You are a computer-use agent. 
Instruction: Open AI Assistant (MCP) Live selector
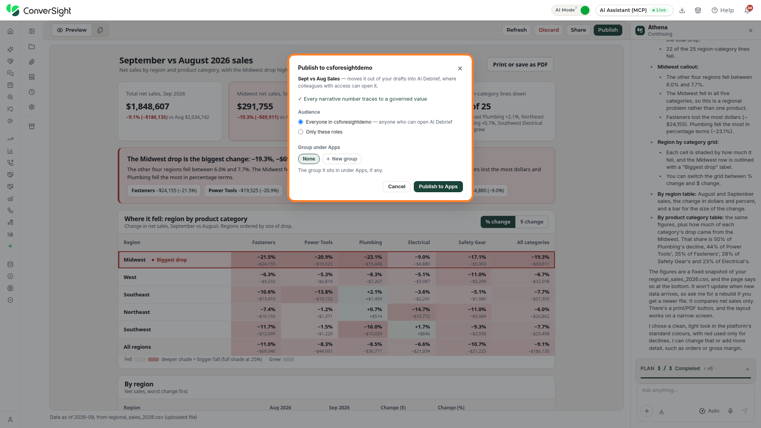tap(634, 10)
